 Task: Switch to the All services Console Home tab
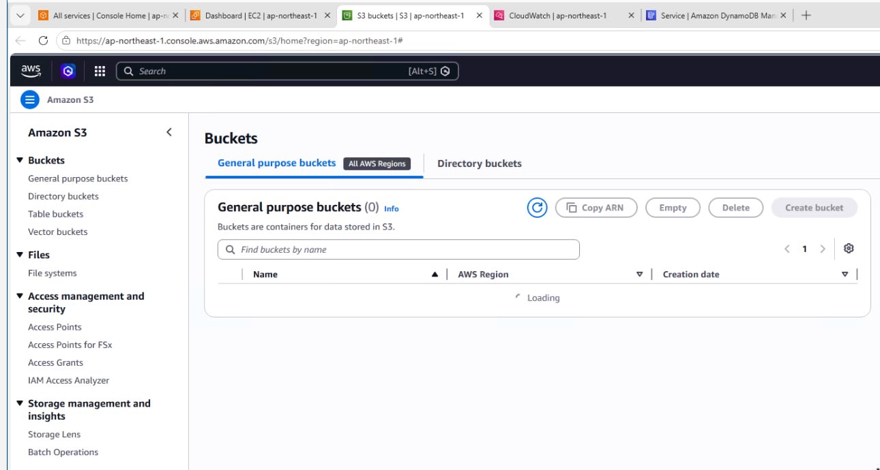(109, 15)
